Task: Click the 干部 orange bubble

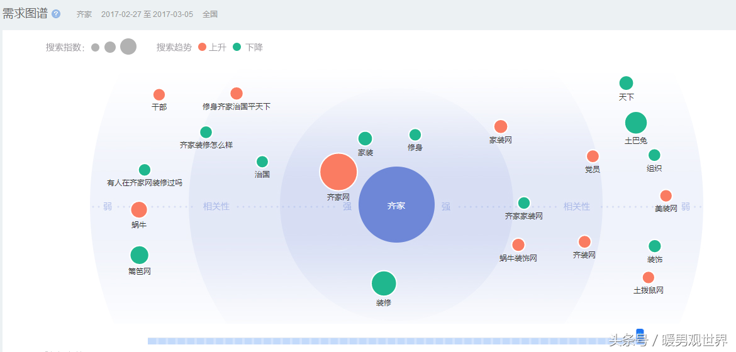Action: pyautogui.click(x=159, y=95)
